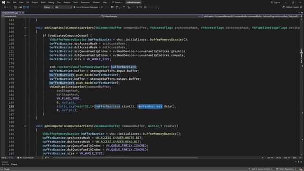
Task: Open the addGraphicsToComputeBarriers member dropdown
Action: pyautogui.click(x=250, y=16)
